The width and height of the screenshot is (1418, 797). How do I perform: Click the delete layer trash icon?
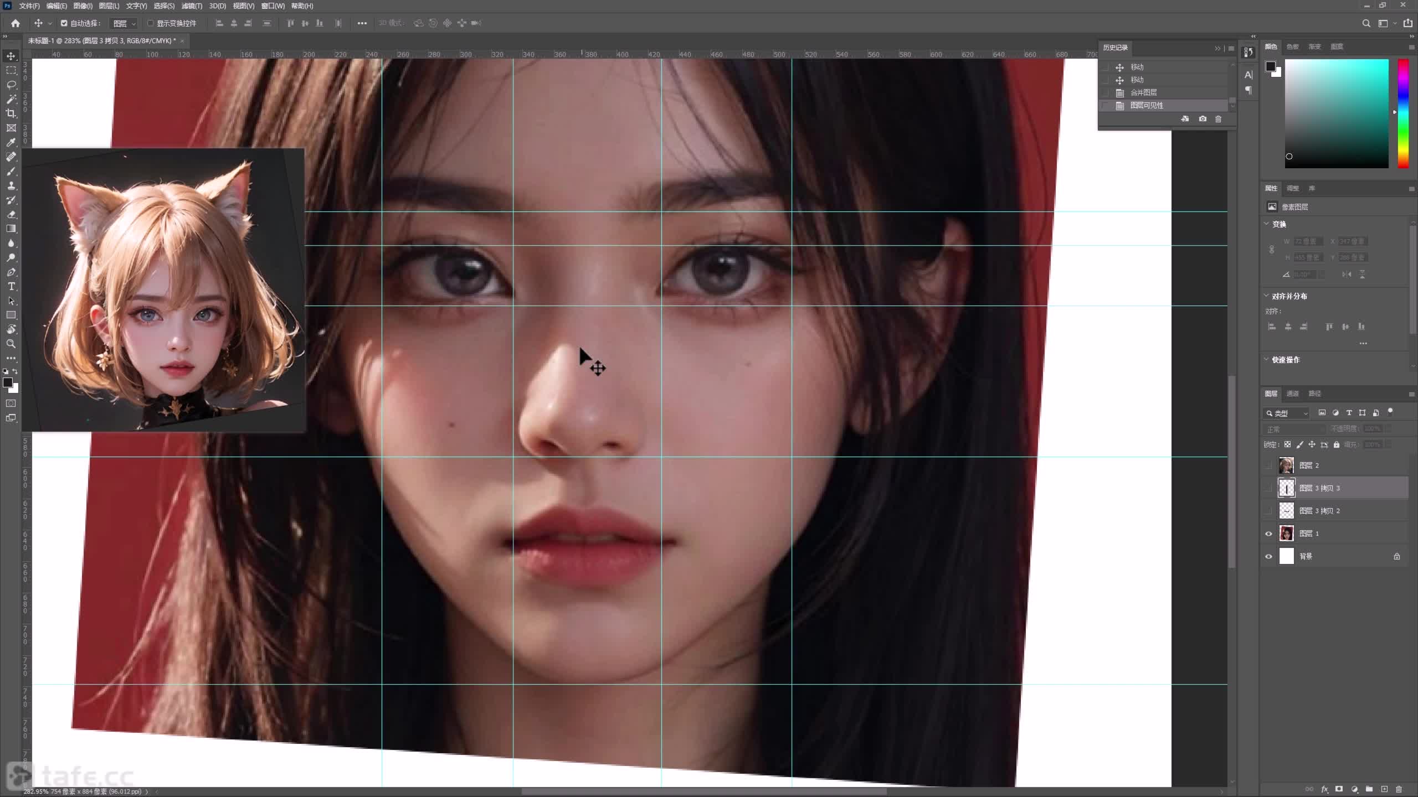[x=1399, y=789]
